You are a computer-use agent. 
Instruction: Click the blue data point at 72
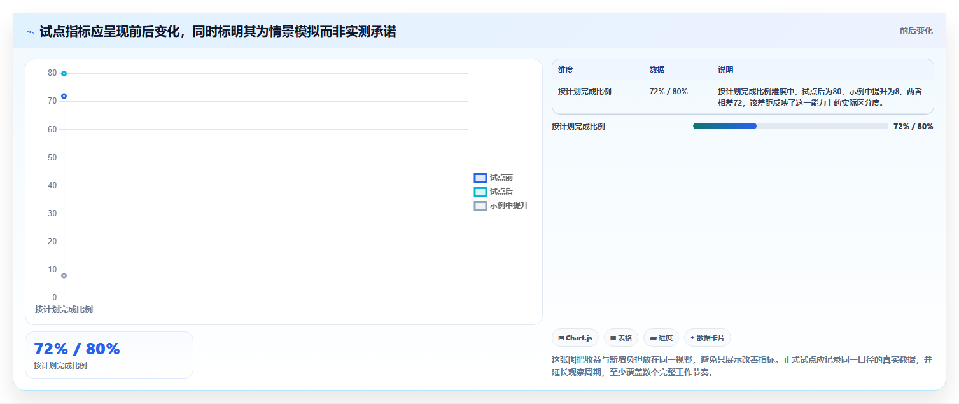click(x=64, y=96)
